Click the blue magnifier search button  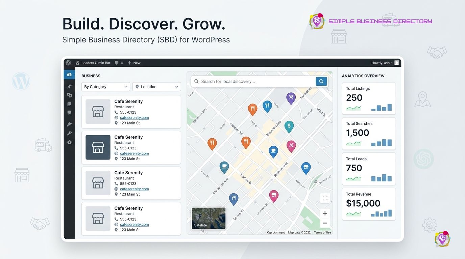coord(321,81)
